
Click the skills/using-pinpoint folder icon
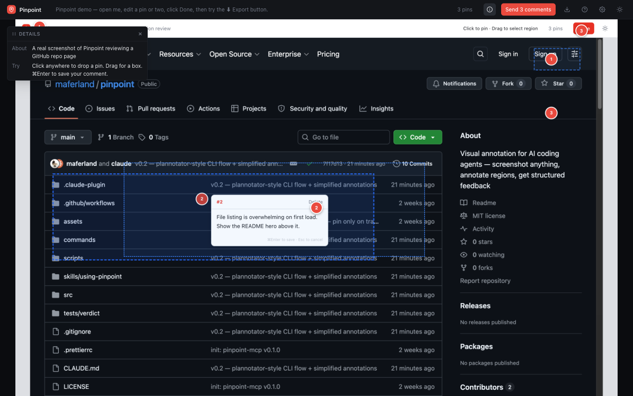coord(56,276)
